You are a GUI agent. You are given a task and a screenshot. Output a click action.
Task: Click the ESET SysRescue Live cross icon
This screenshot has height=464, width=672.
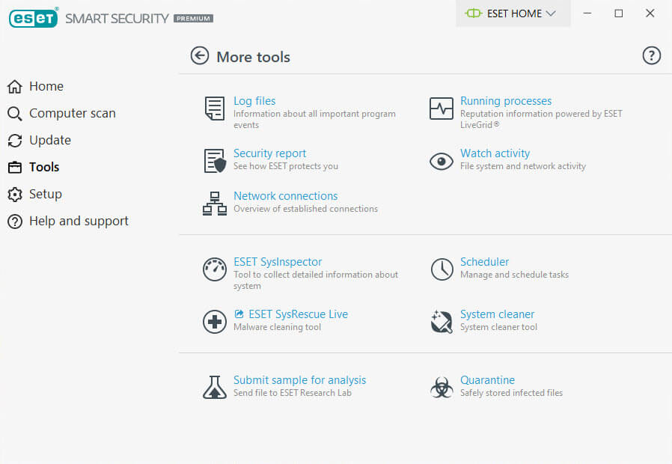click(215, 322)
